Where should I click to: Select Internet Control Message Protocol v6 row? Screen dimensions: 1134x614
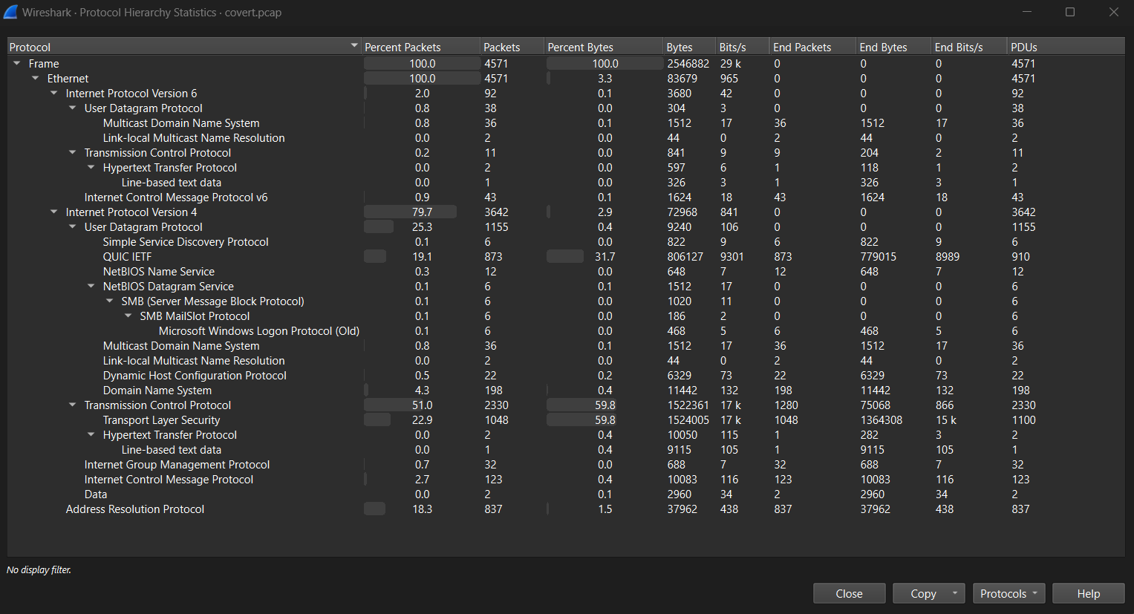(x=566, y=197)
